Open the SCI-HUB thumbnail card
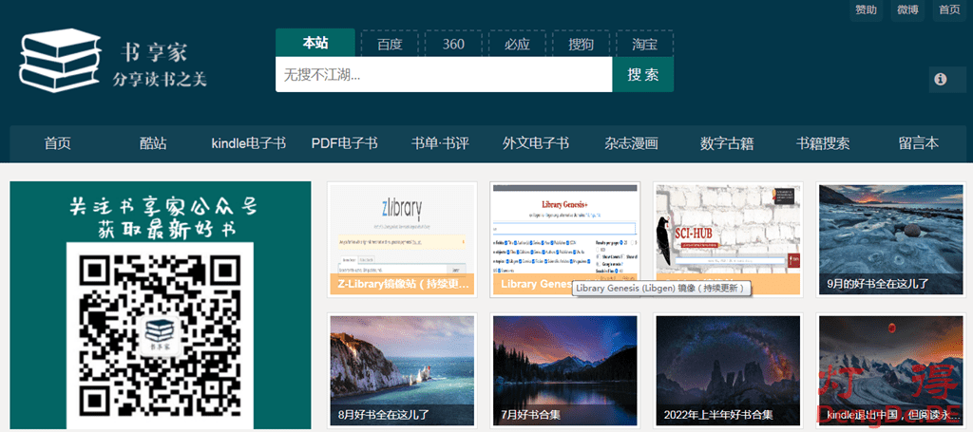973x432 pixels. click(x=729, y=239)
